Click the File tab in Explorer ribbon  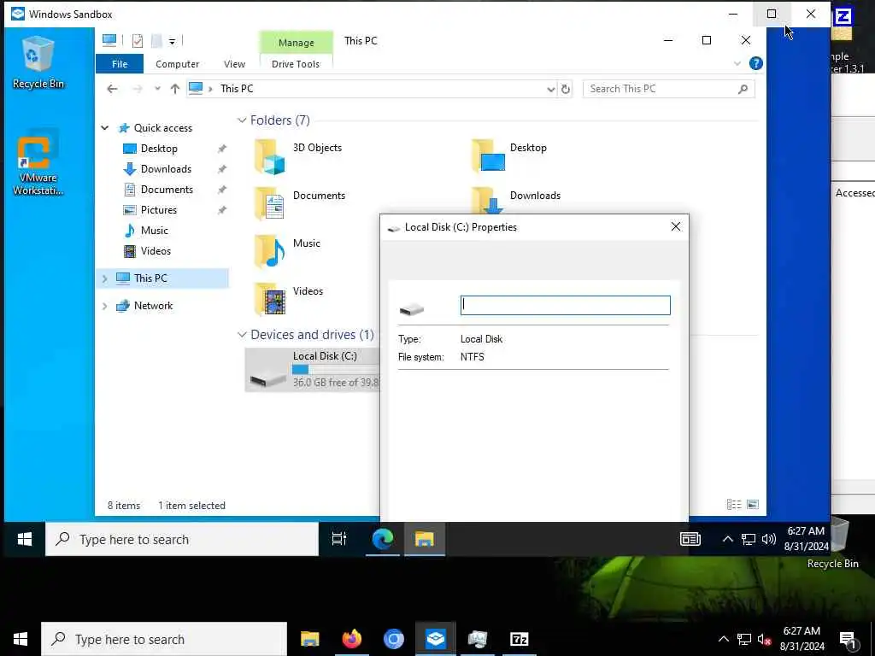tap(120, 64)
